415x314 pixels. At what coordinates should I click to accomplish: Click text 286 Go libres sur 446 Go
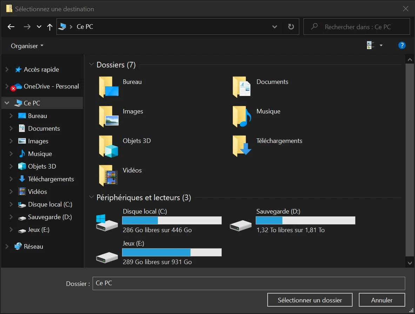pyautogui.click(x=157, y=230)
